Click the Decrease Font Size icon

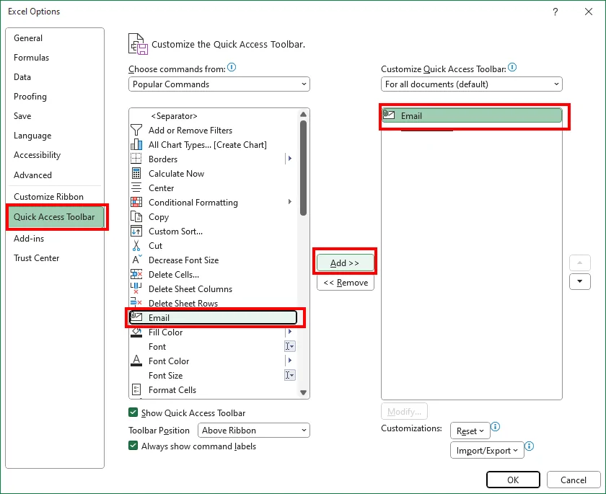(137, 260)
